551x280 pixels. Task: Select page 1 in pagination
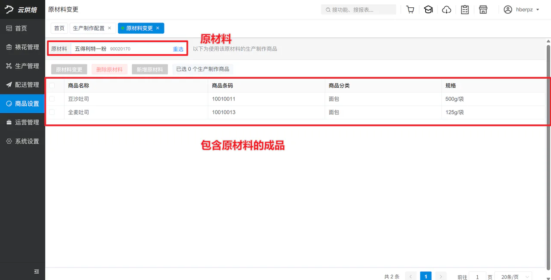(x=426, y=277)
